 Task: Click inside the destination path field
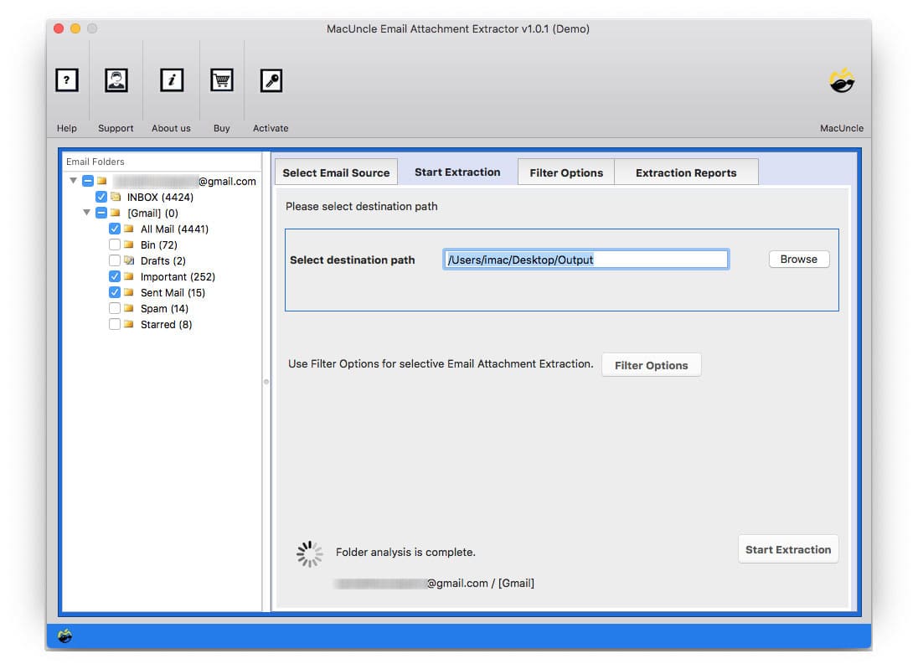click(585, 259)
